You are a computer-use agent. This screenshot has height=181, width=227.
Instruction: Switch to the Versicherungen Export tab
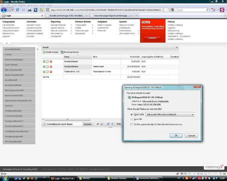point(112,16)
